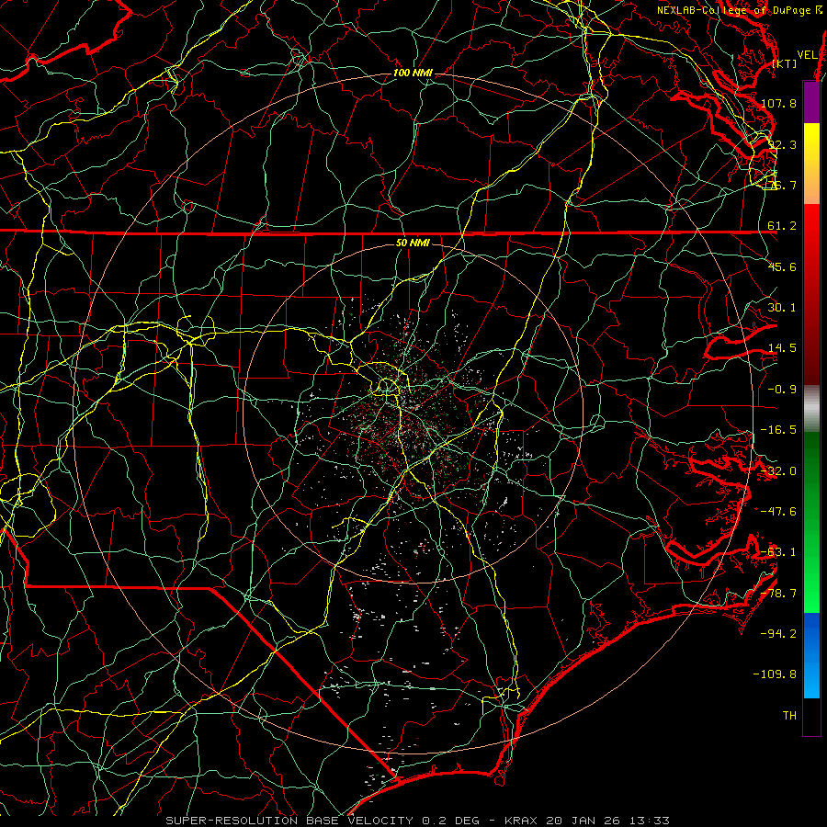Pick the black TH segment of velocity scale
827x827 pixels.
point(811,716)
